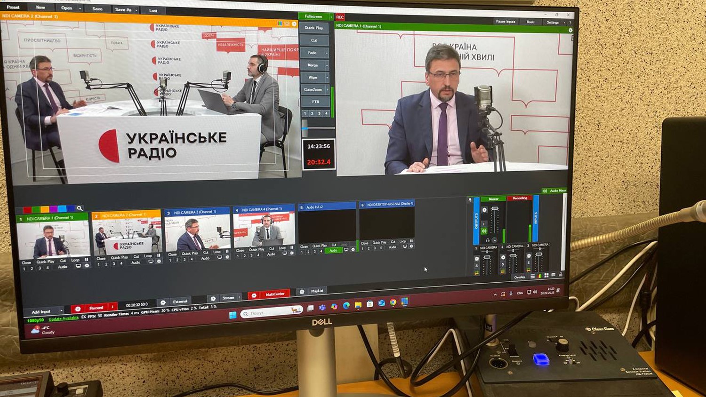The height and width of the screenshot is (397, 706).
Task: Show monitor output for NDI CAMERA 4 input
Action: [x=285, y=253]
